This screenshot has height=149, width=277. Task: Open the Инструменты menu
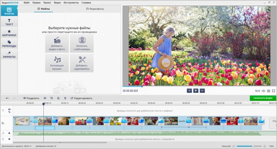pyautogui.click(x=71, y=3)
